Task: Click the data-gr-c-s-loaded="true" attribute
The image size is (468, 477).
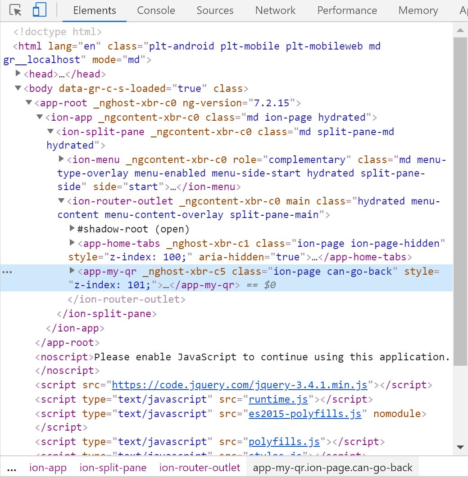Action: point(133,89)
